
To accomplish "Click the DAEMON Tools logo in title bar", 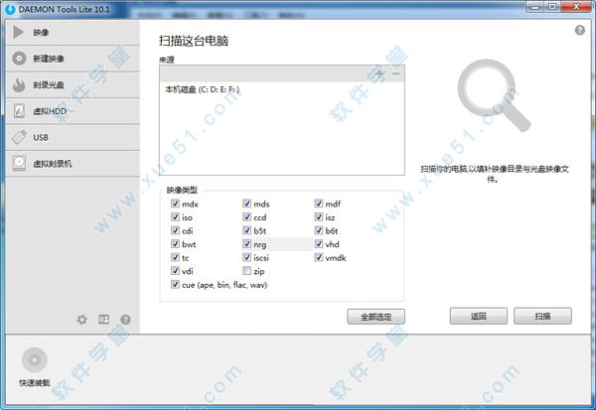I will click(x=10, y=9).
